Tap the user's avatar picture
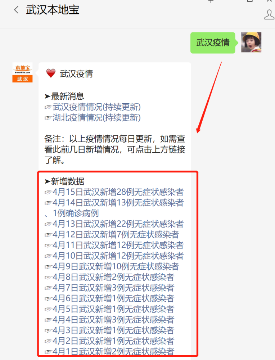The height and width of the screenshot is (360, 275). (251, 42)
